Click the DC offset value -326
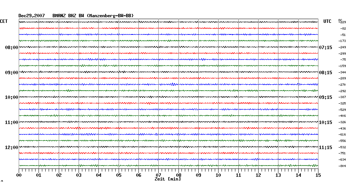348x185 pixels. [x=342, y=122]
